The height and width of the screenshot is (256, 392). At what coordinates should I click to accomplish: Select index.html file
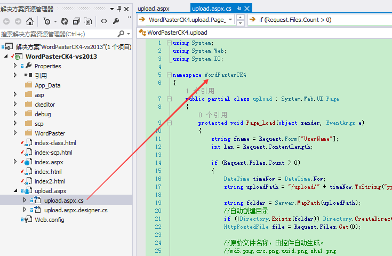pyautogui.click(x=48, y=172)
